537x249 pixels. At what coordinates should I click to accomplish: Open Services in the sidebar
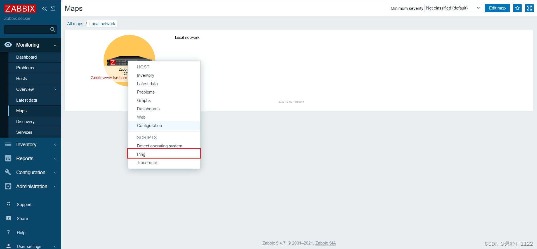click(x=35, y=132)
